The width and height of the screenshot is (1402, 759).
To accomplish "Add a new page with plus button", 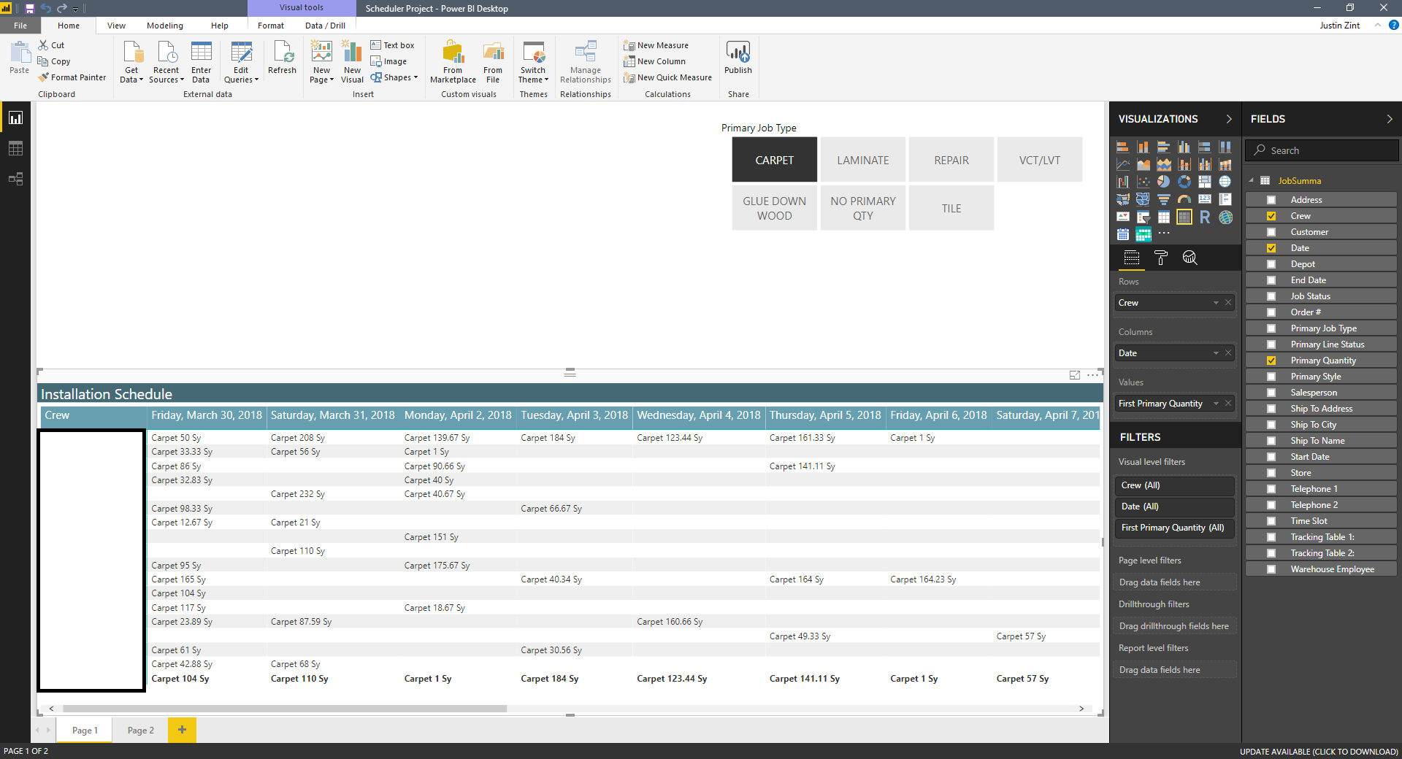I will pos(182,730).
